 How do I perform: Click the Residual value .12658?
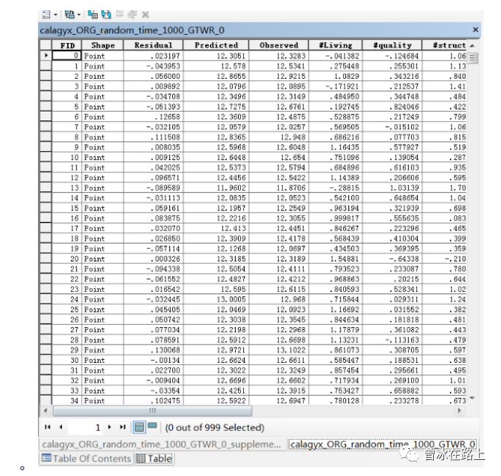[x=153, y=117]
